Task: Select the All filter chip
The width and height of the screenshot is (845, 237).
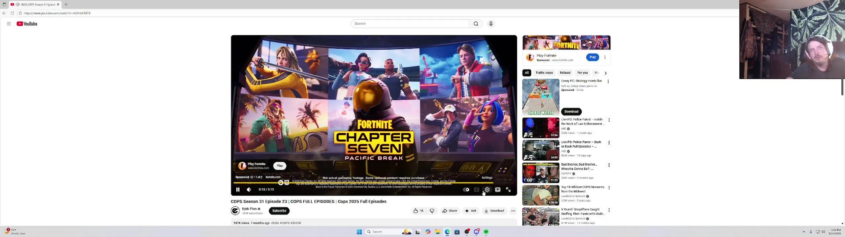Action: click(x=527, y=73)
